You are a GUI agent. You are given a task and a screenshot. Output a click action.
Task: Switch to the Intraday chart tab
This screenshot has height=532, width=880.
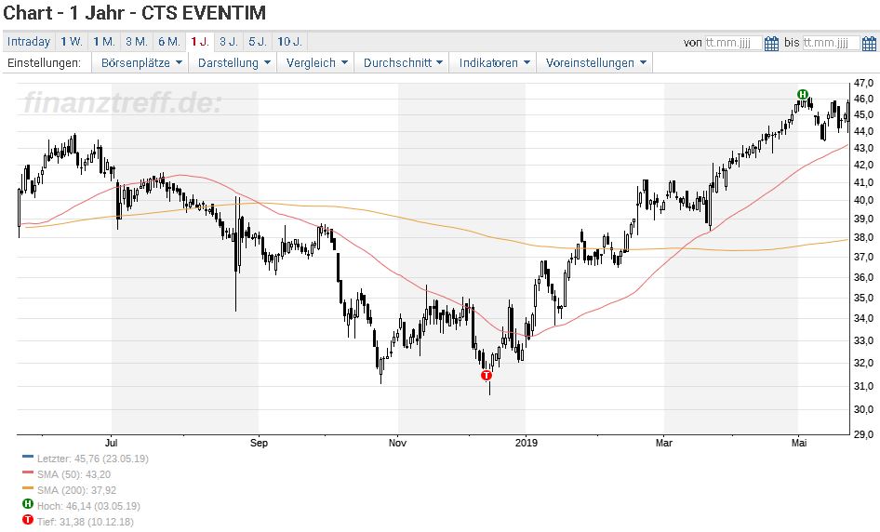tap(29, 42)
